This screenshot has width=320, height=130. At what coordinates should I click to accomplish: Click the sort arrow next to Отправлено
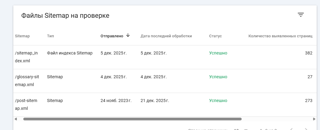click(x=128, y=36)
